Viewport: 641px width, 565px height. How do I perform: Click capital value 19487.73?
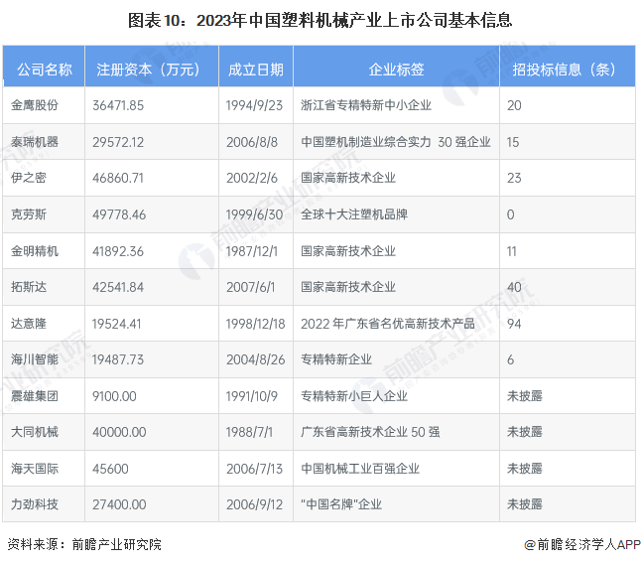pyautogui.click(x=118, y=359)
